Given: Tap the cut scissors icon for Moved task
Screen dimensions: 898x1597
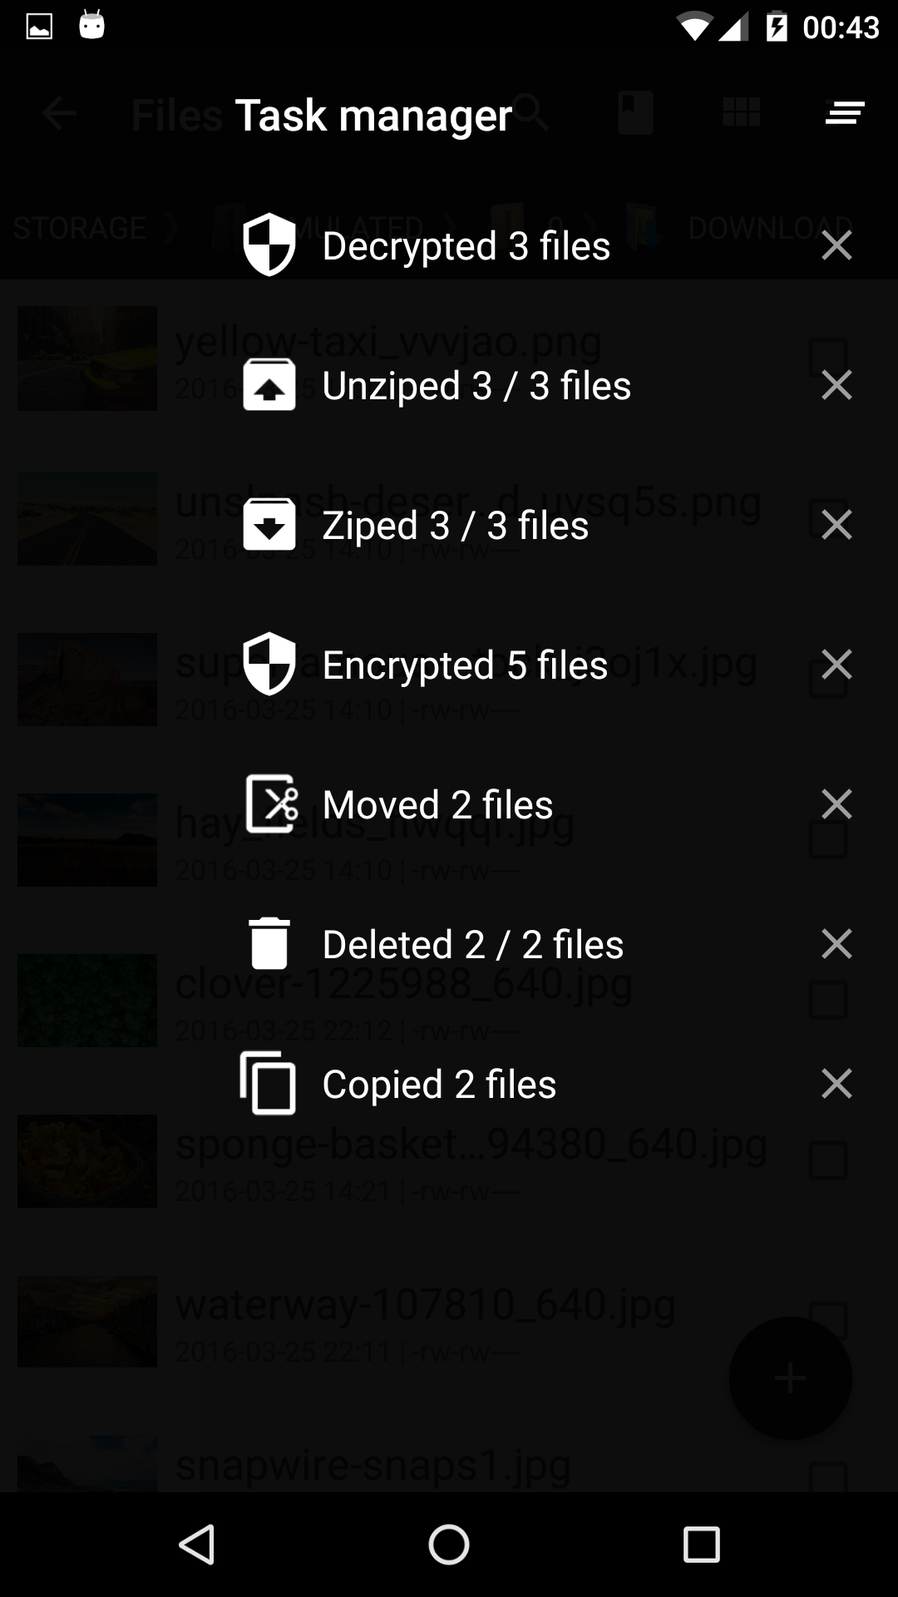Looking at the screenshot, I should 271,804.
